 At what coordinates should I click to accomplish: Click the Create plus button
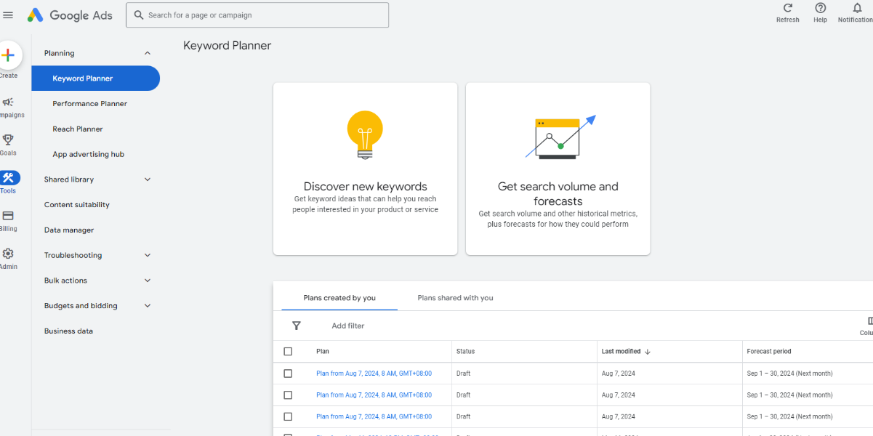(x=8, y=55)
